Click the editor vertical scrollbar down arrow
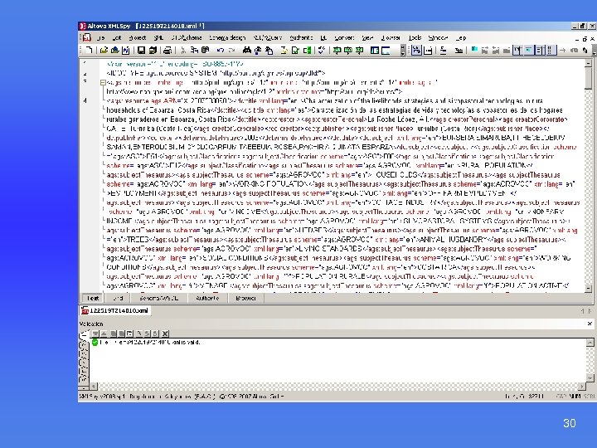The image size is (597, 448). point(588,289)
